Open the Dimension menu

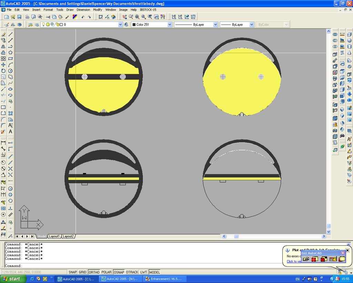[x=83, y=10]
